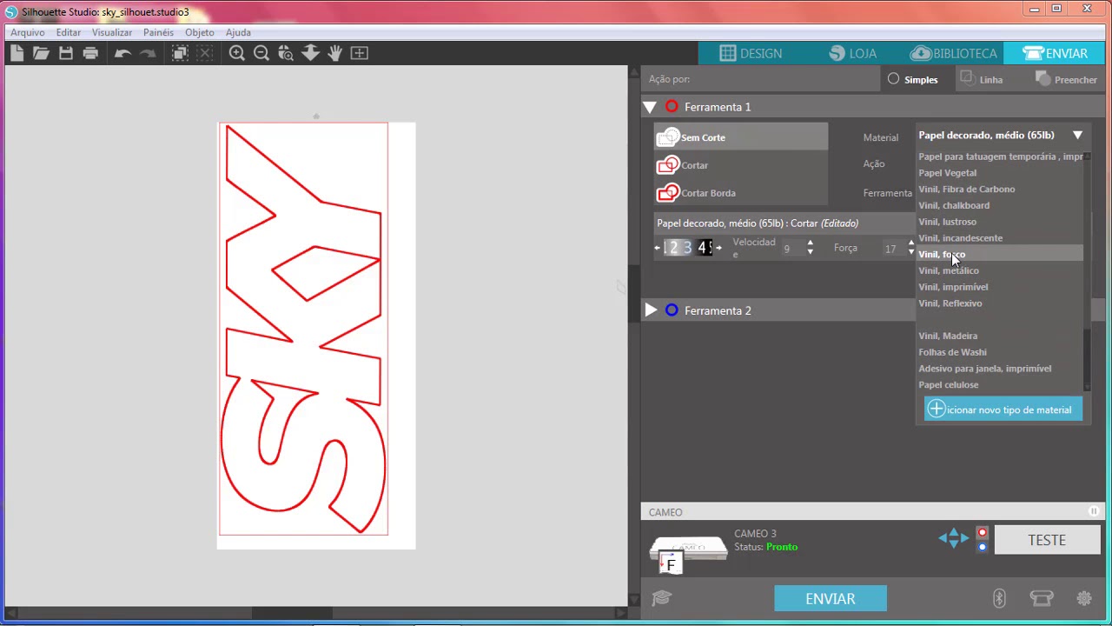1112x626 pixels.
Task: Open the Ajuda menu
Action: pyautogui.click(x=238, y=32)
